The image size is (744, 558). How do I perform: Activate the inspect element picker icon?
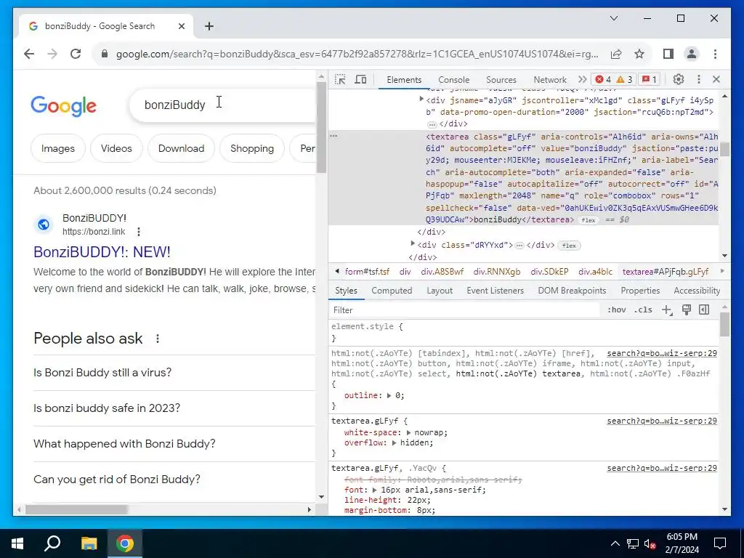(x=340, y=80)
